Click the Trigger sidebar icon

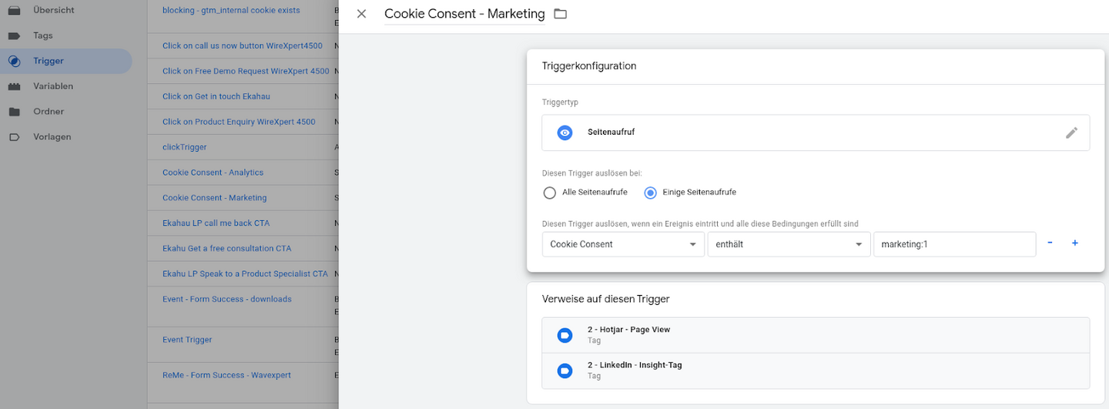coord(14,61)
